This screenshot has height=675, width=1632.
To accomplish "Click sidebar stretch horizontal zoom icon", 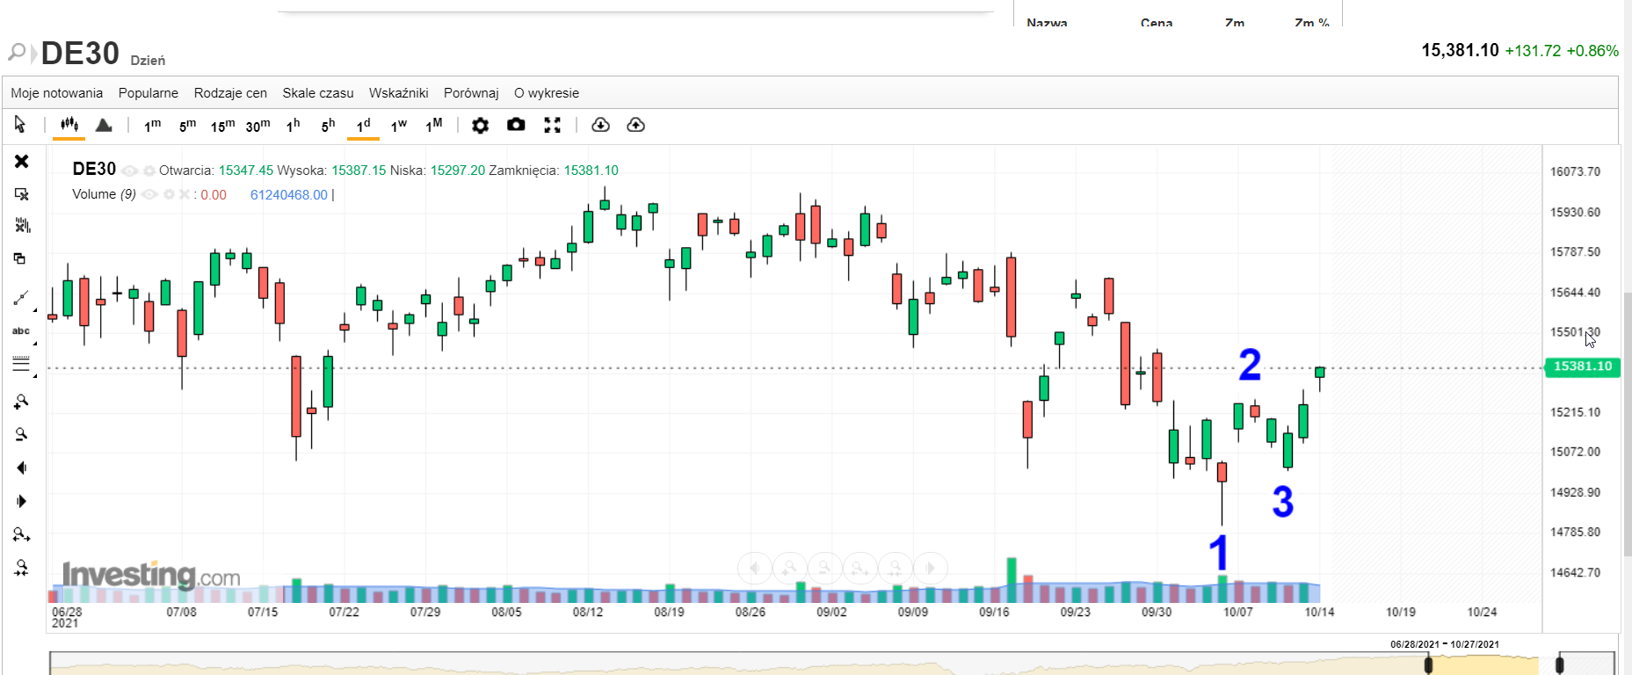I will [21, 534].
